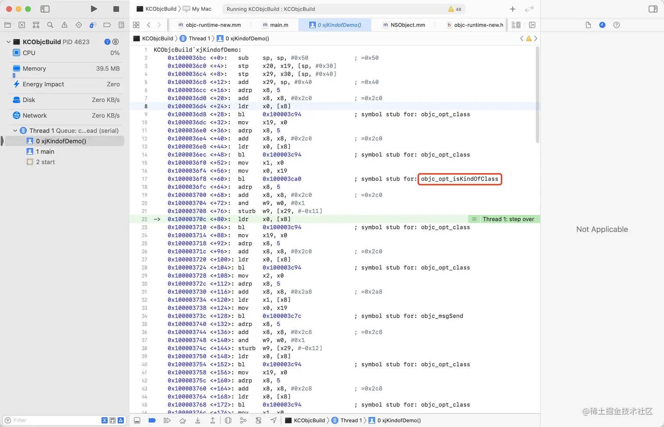
Task: Hide the debug area toggle button
Action: coord(137,420)
